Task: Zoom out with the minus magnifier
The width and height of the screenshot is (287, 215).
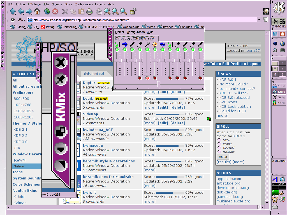Action: coord(124,11)
